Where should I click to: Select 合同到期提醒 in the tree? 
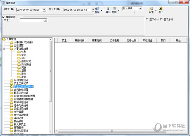(x=19, y=90)
